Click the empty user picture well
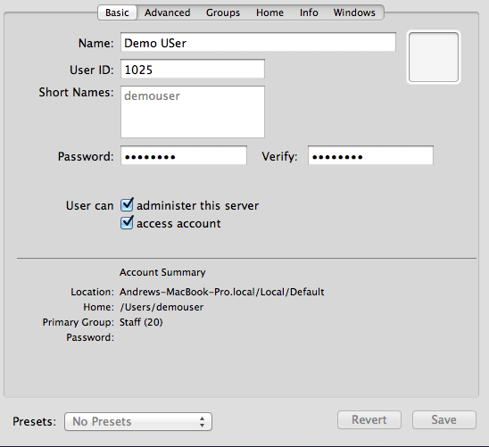489x447 pixels. (x=433, y=57)
